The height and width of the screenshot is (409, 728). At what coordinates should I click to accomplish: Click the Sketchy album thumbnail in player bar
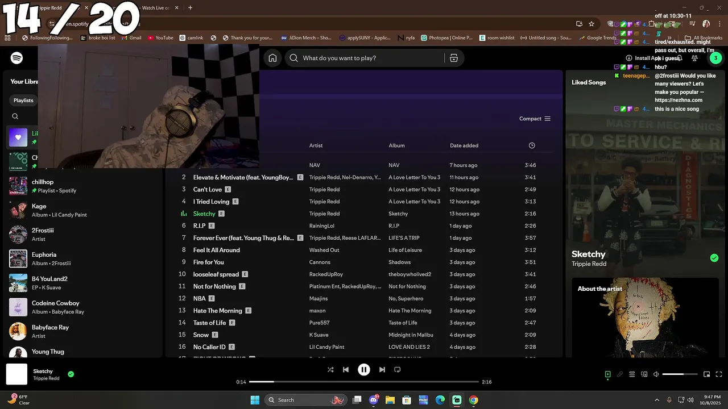(x=16, y=374)
